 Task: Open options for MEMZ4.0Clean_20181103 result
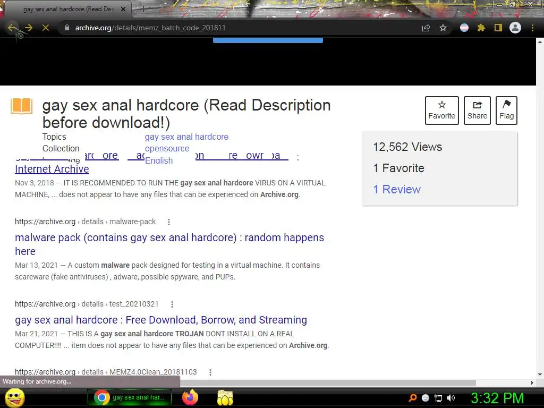pos(210,372)
